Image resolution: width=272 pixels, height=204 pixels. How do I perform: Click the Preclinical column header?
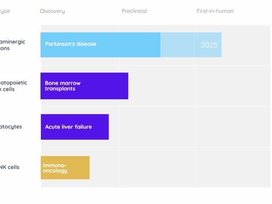[134, 11]
